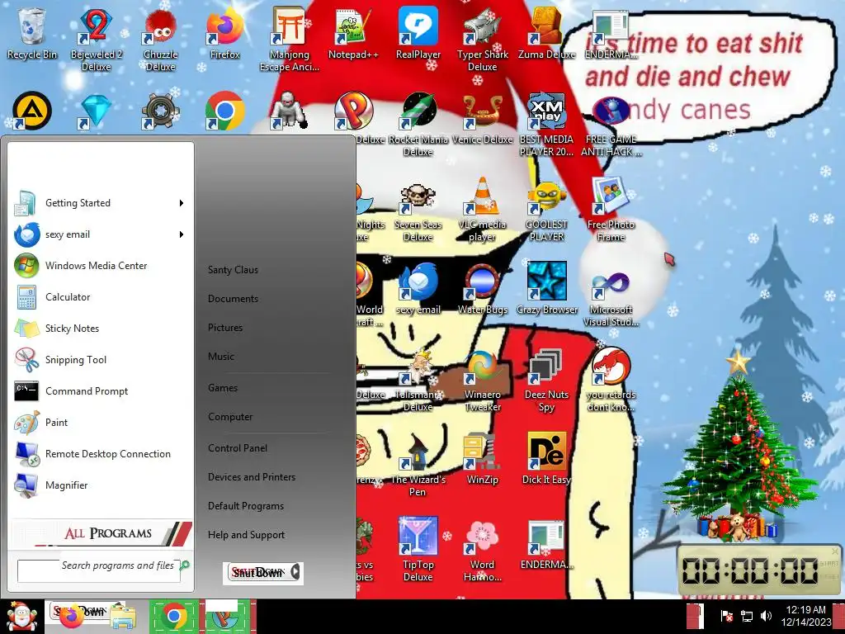845x634 pixels.
Task: Focus Search programs and files box
Action: [x=99, y=570]
